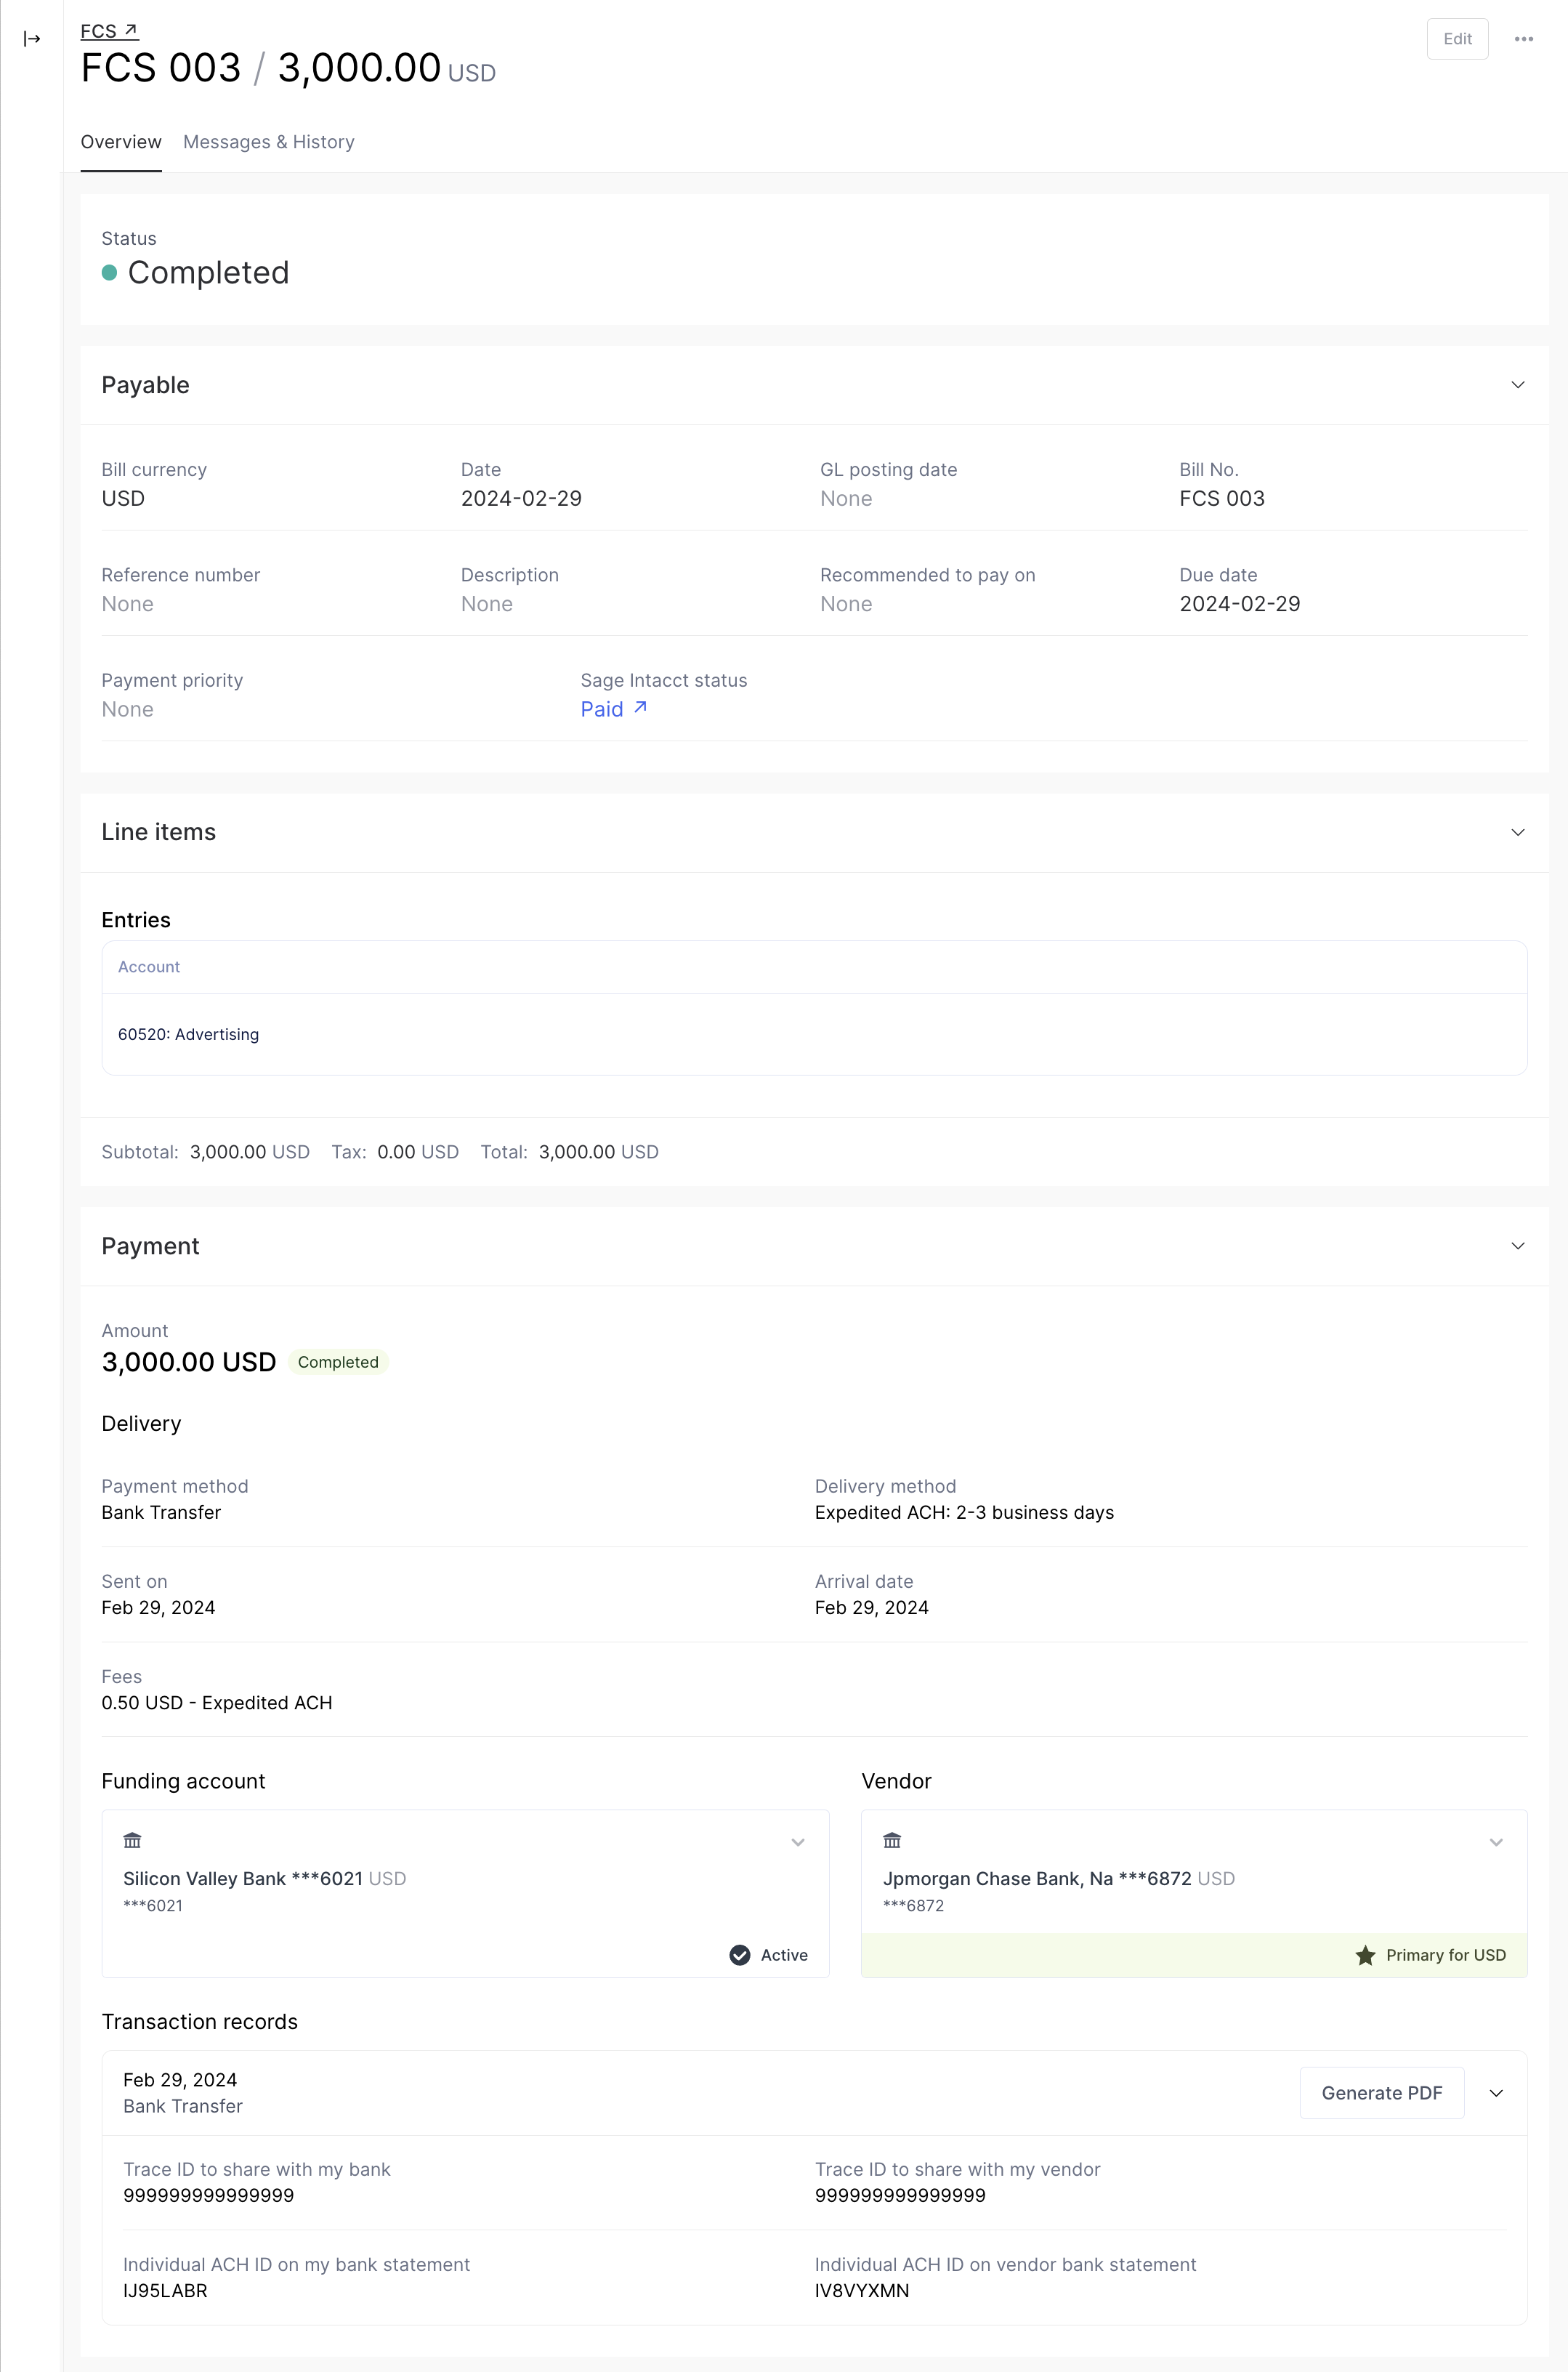The image size is (1568, 2372).
Task: Click the Due date value 2024-02-29
Action: click(x=1239, y=604)
